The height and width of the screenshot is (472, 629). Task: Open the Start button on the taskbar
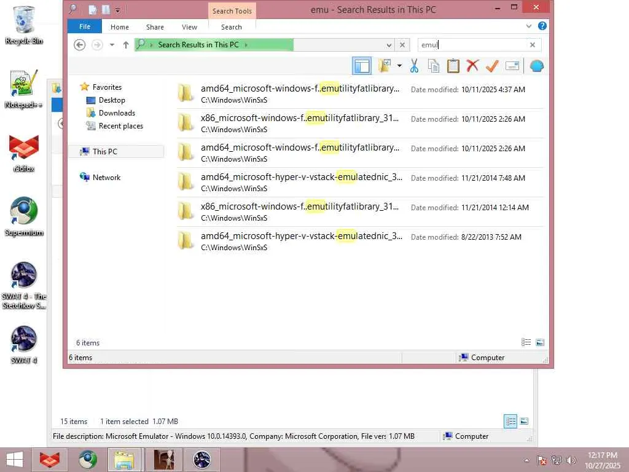click(x=15, y=460)
